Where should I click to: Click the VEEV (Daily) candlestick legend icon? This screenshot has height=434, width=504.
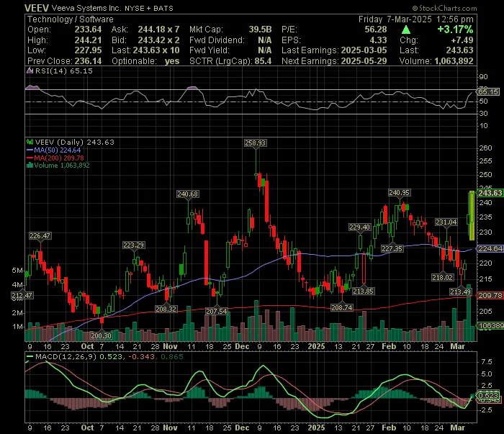(x=30, y=142)
